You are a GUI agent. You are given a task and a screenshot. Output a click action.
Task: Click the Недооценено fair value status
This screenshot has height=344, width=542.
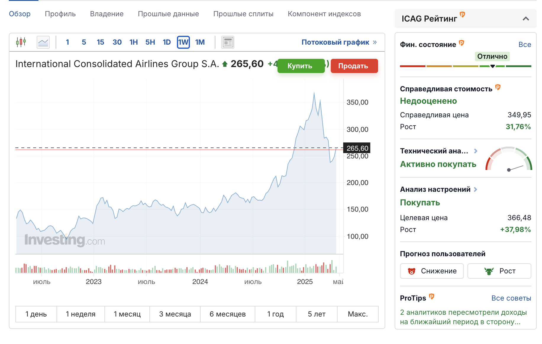428,101
